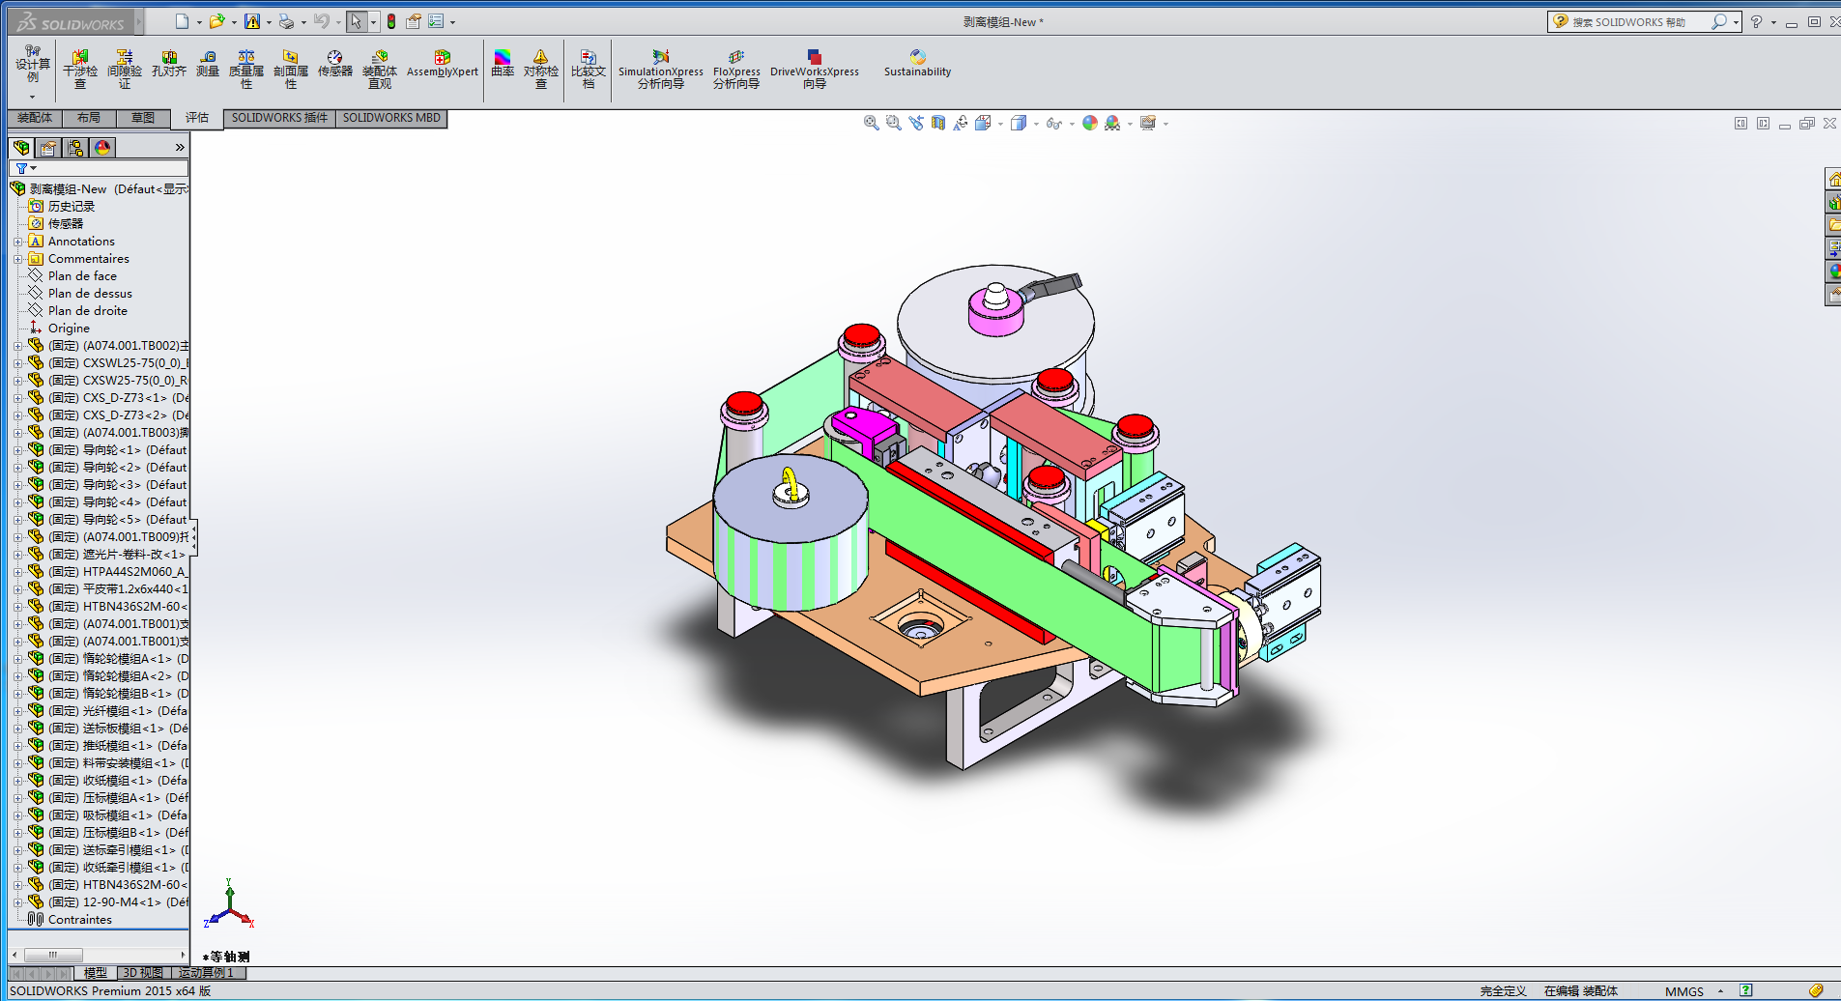
Task: Open the DisplayManager tab with color ball
Action: click(102, 148)
